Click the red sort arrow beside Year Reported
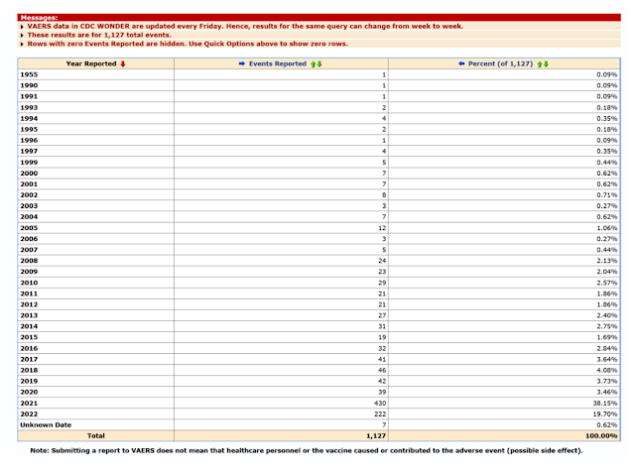 point(123,63)
